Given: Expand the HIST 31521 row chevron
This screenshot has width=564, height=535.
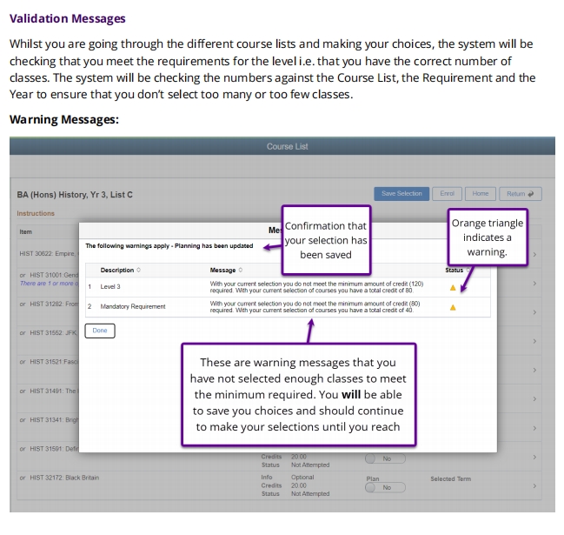Looking at the screenshot, I should click(534, 360).
